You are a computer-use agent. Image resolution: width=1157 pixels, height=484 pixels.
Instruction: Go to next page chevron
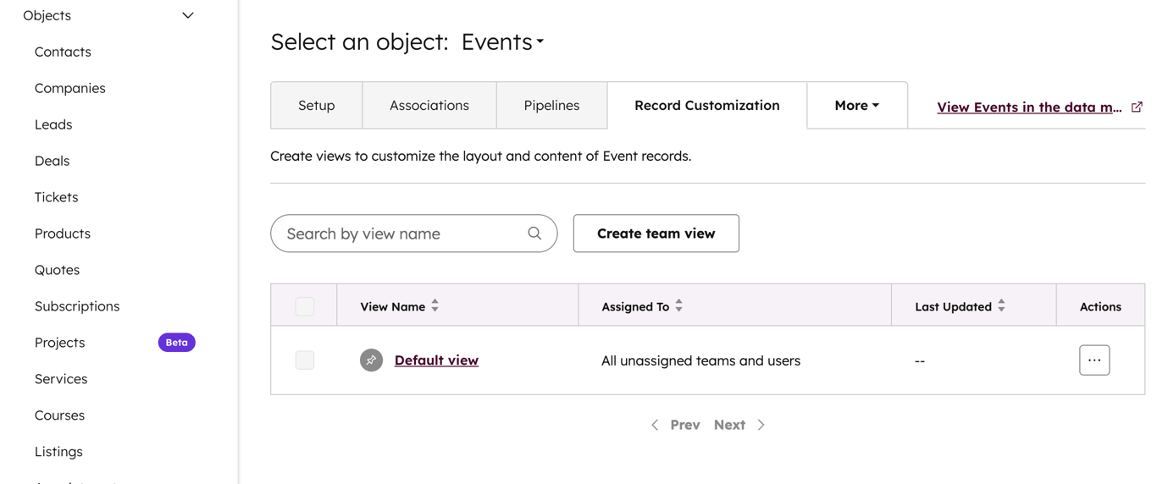pos(761,425)
